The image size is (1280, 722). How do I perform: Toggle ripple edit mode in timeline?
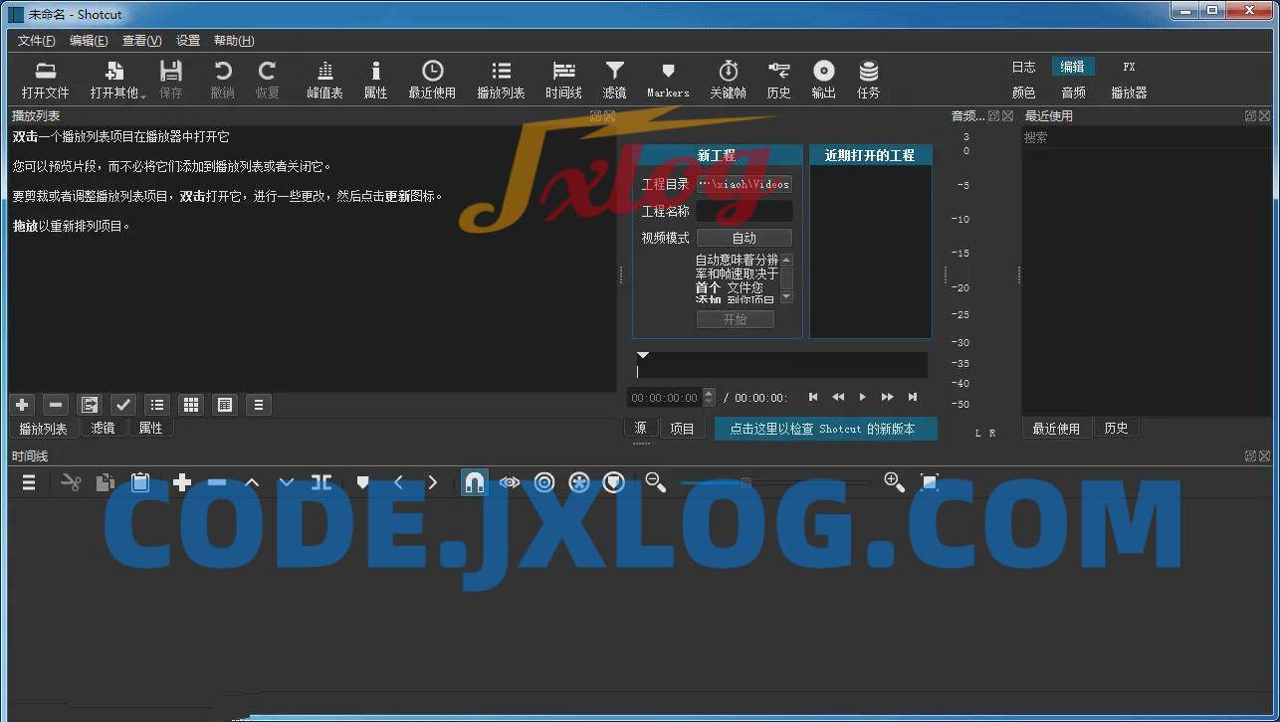click(544, 482)
